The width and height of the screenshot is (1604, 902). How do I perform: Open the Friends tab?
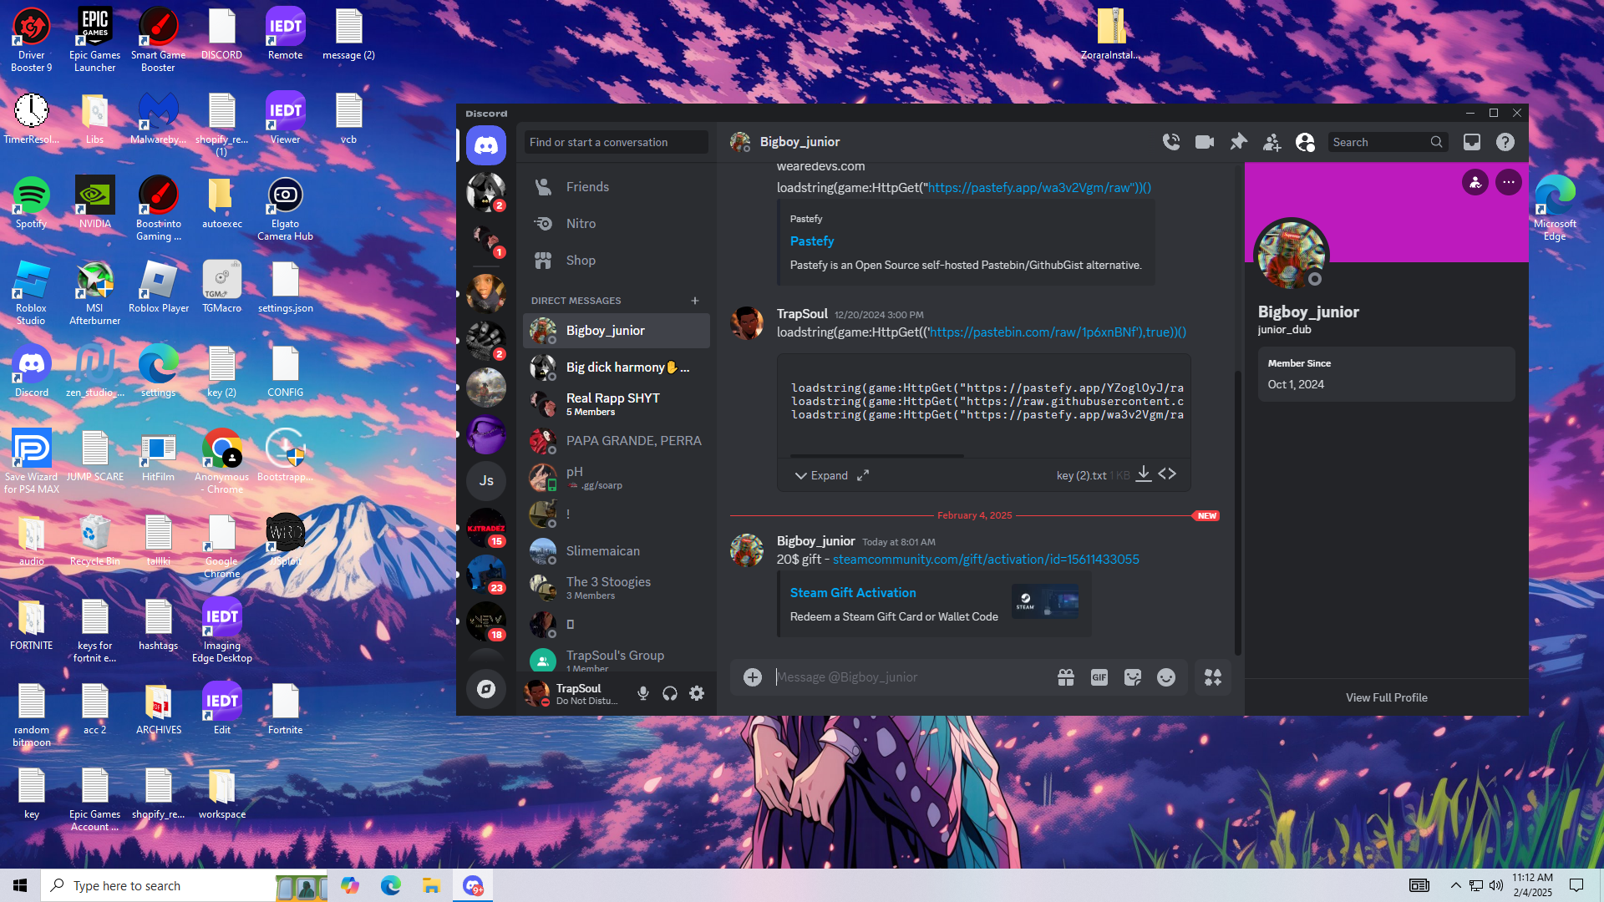click(587, 187)
